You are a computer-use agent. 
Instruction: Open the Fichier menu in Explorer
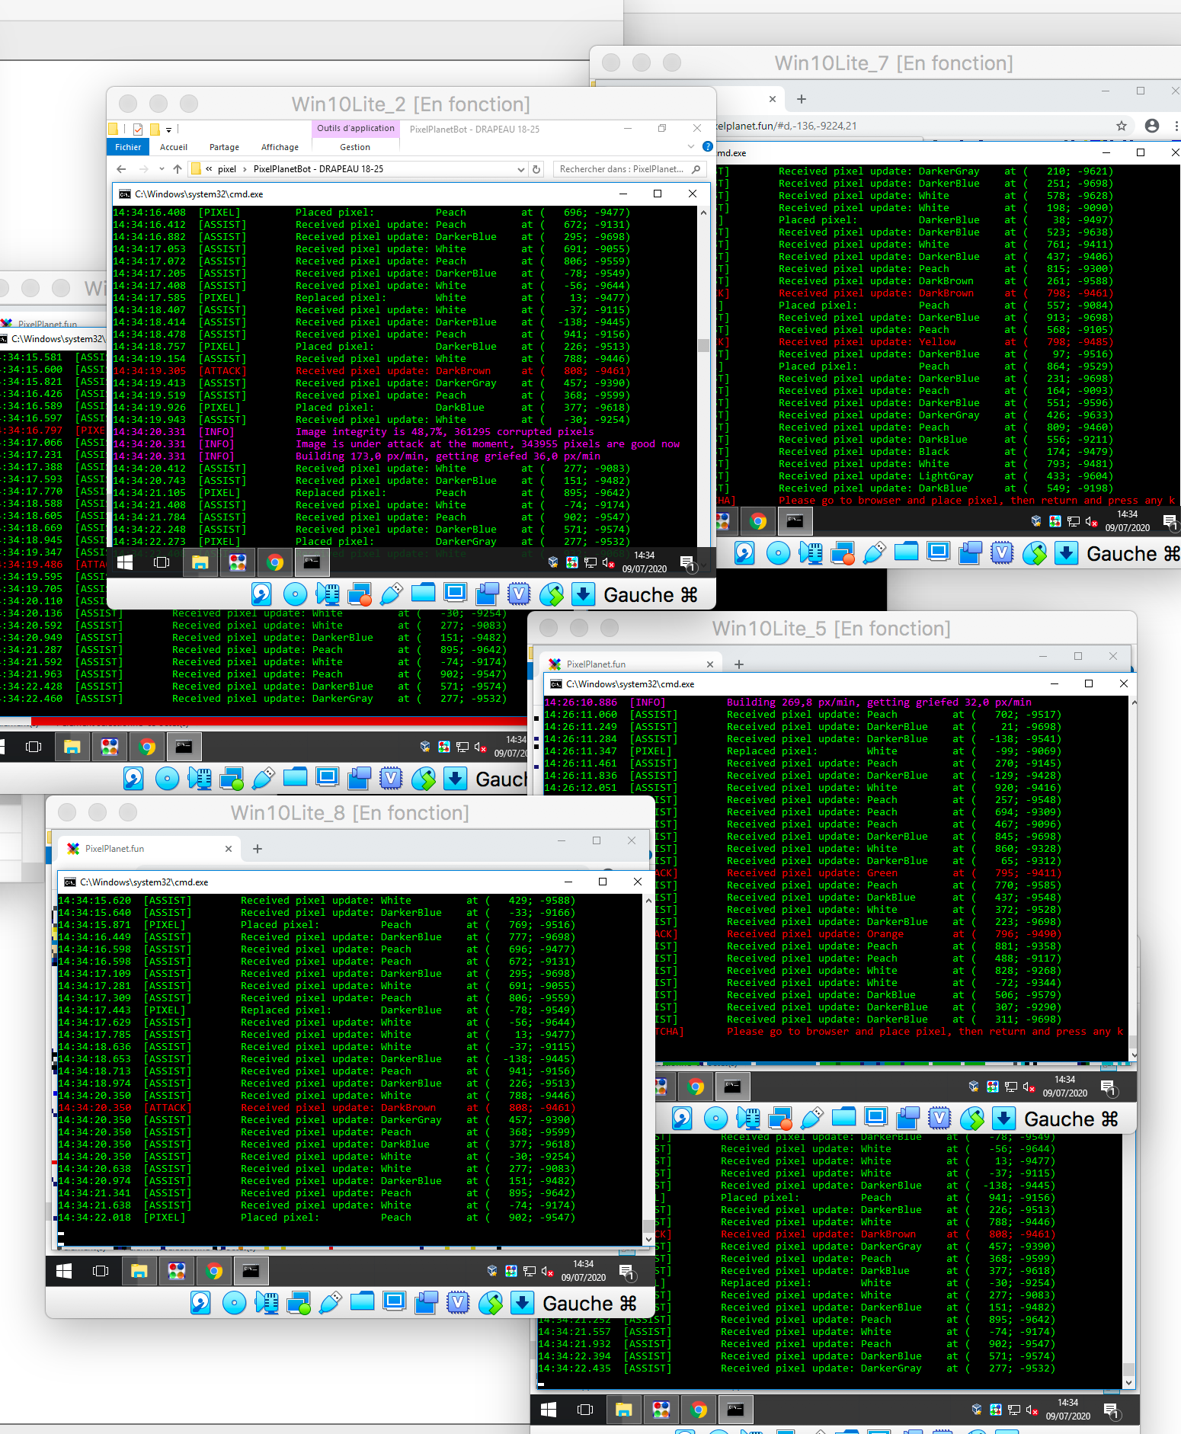coord(128,147)
